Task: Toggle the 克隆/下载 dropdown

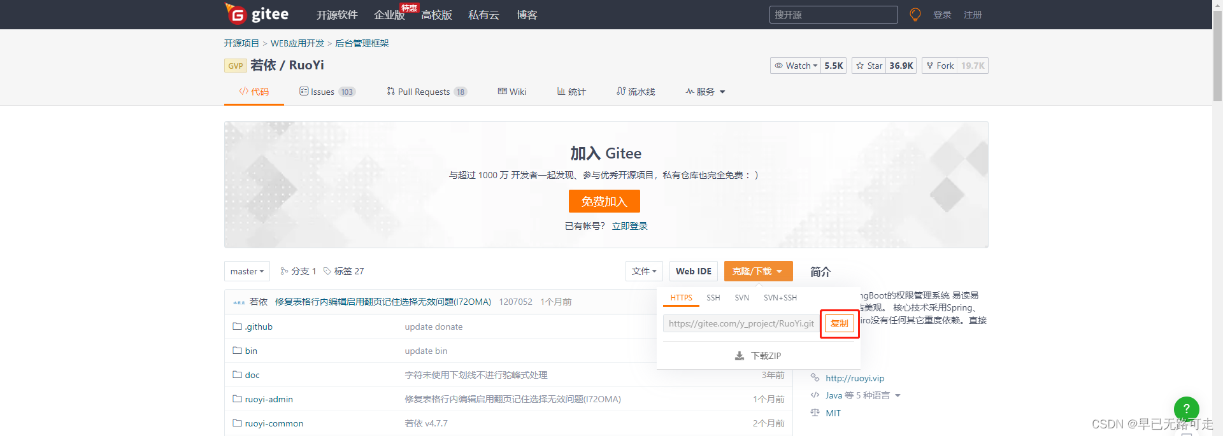Action: pyautogui.click(x=758, y=271)
